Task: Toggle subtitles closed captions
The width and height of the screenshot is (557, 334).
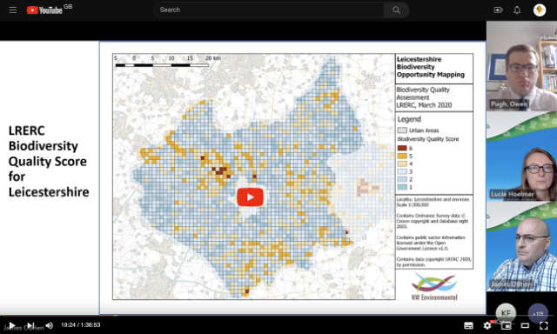Action: pos(468,325)
